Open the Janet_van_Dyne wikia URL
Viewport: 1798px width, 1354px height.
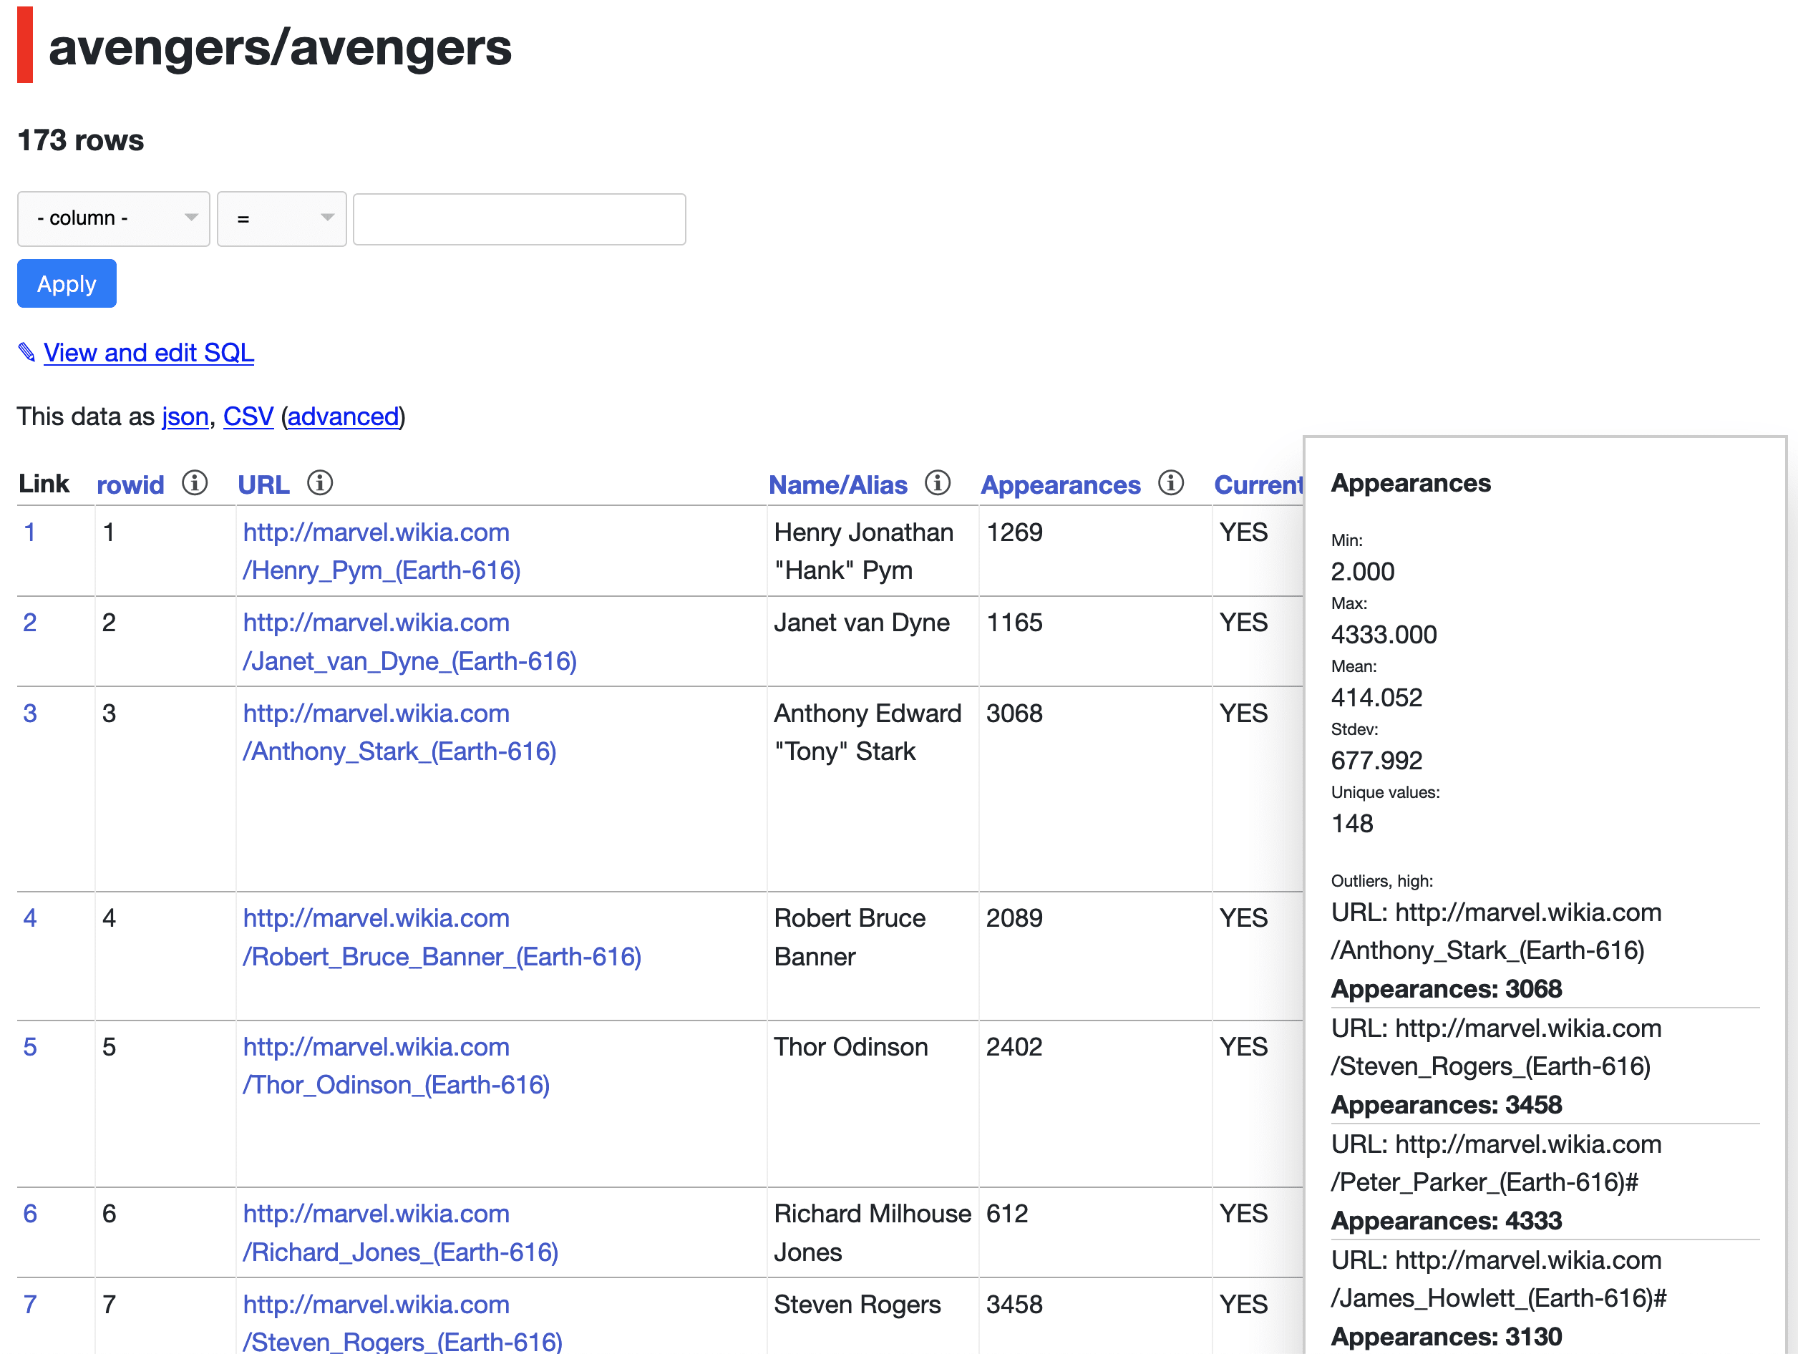pos(409,641)
